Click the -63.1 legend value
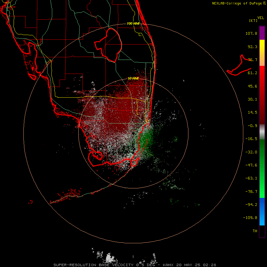Screen dimensions: 267x267 (251, 178)
